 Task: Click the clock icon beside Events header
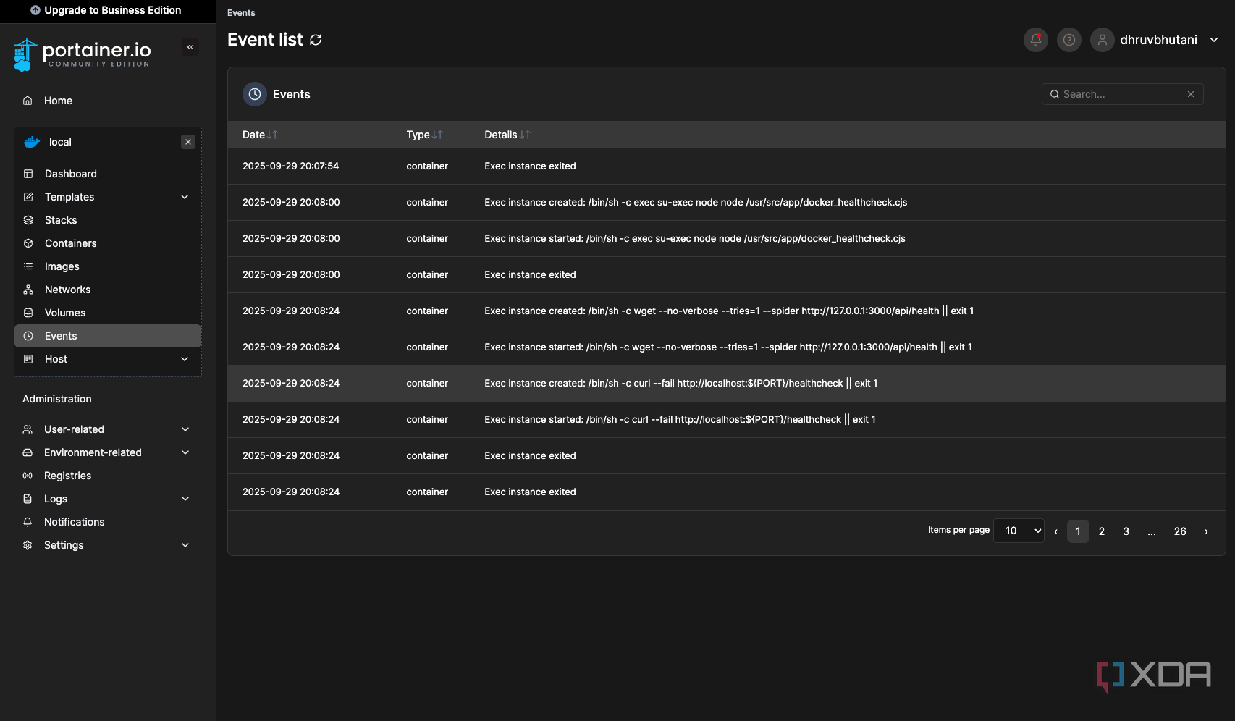pyautogui.click(x=255, y=94)
